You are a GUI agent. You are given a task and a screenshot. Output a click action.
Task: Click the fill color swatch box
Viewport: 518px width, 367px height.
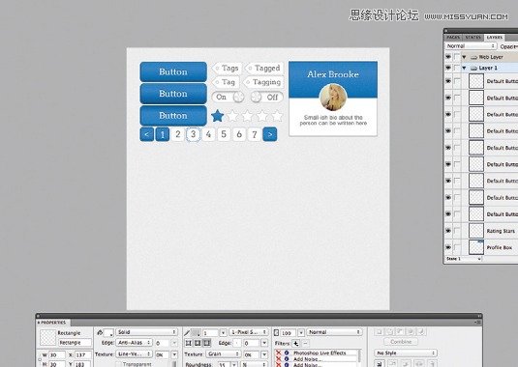[x=108, y=332]
